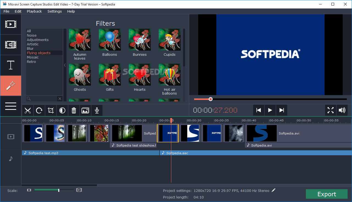Screen dimensions: 352x202
Task: Select the Softpedia.aac audio clip
Action: [256, 153]
